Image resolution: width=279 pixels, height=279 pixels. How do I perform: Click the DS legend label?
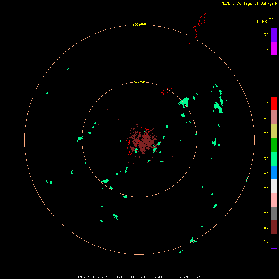coord(266,186)
